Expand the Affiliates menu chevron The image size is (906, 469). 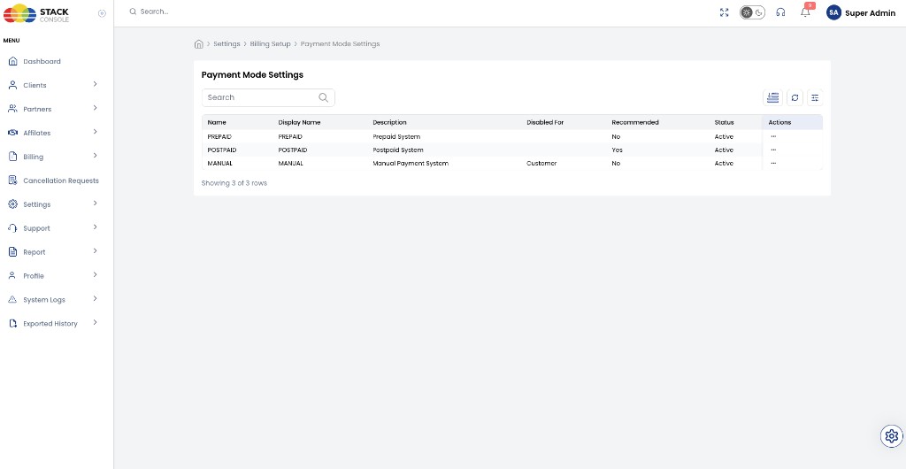pos(95,132)
